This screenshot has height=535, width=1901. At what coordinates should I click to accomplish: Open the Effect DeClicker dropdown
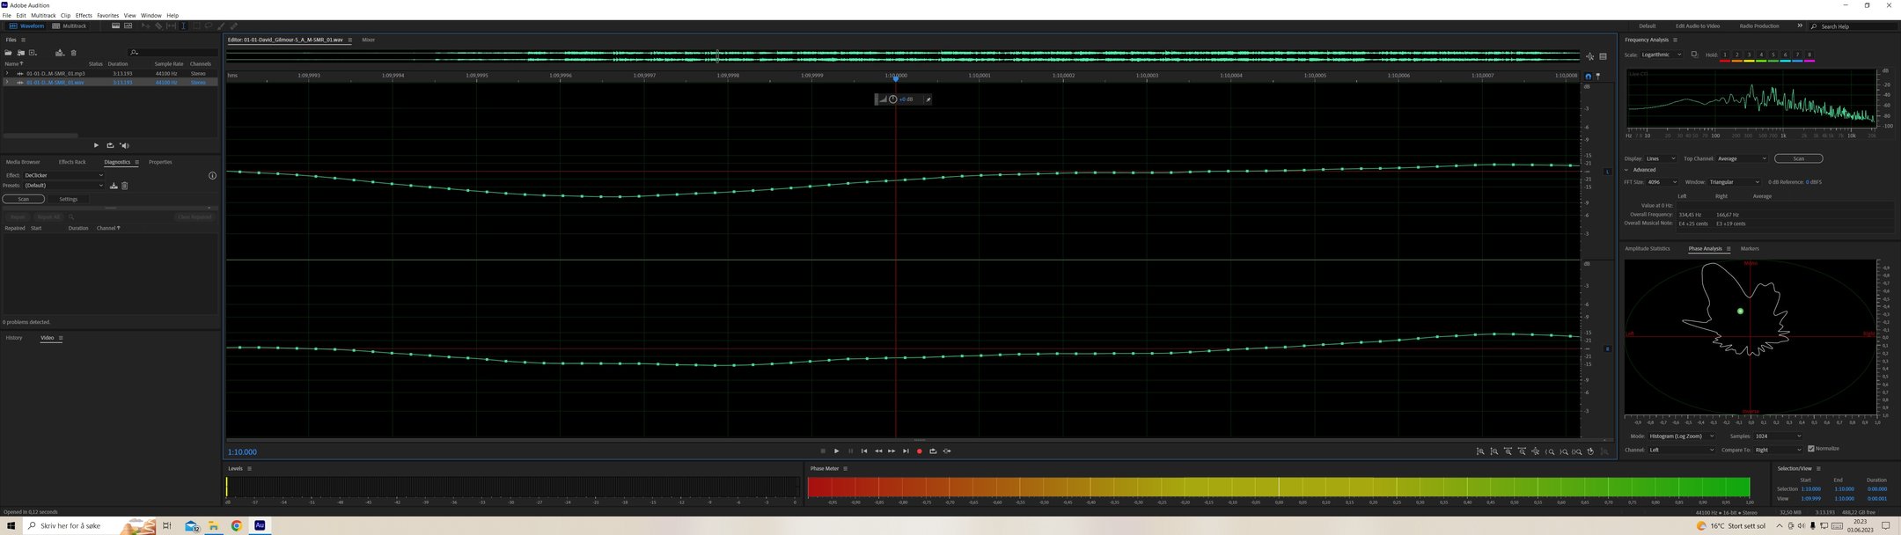63,176
